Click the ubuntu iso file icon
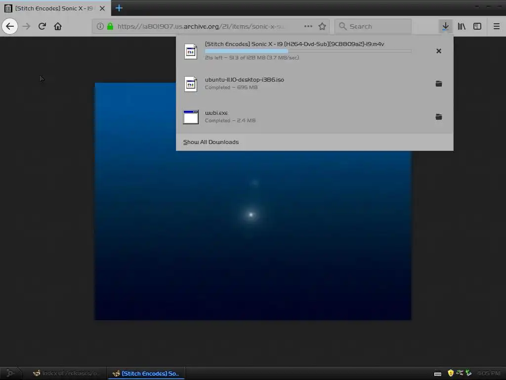The width and height of the screenshot is (506, 380). pyautogui.click(x=191, y=84)
